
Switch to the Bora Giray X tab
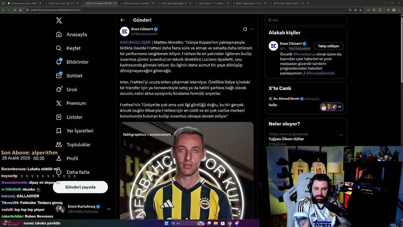(137, 3)
